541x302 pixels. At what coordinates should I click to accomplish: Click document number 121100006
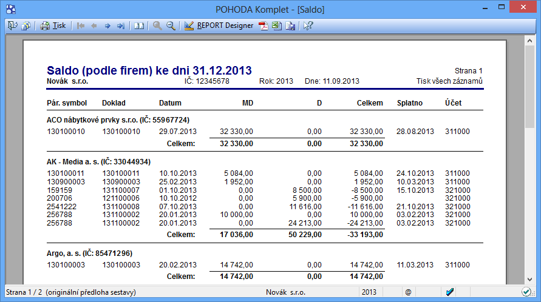coord(121,198)
